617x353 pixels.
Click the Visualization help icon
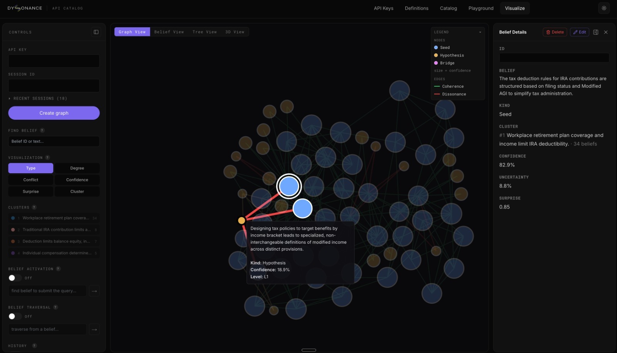[x=47, y=157]
